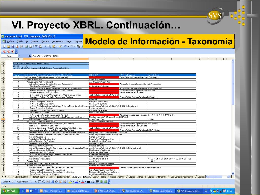This screenshot has height=195, width=260.
Task: Open the Formato menu
Action: coord(45,41)
